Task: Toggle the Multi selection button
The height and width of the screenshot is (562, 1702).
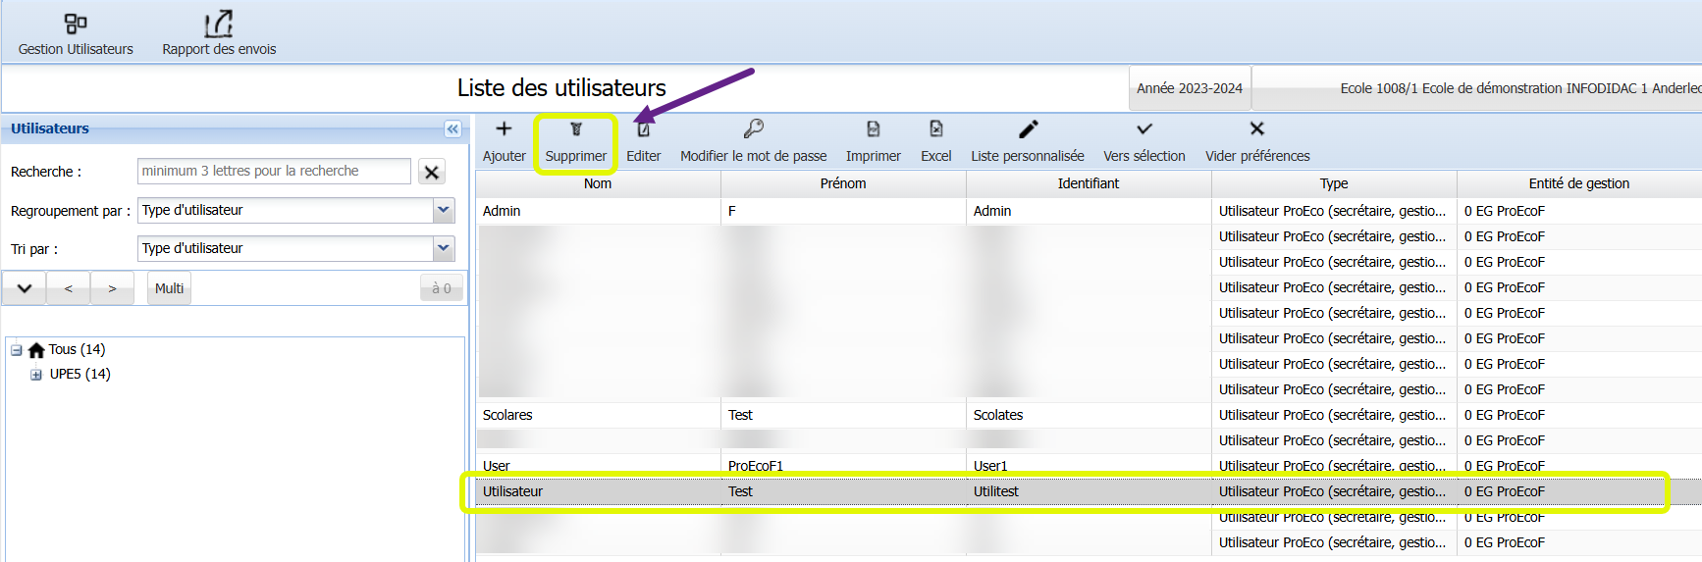Action: 169,288
